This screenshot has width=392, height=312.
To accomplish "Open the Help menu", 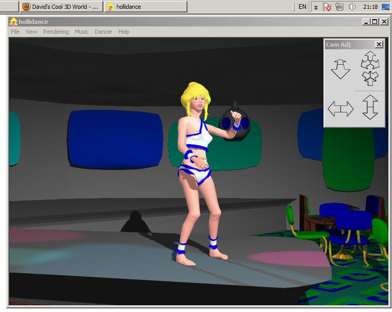I will (x=124, y=32).
